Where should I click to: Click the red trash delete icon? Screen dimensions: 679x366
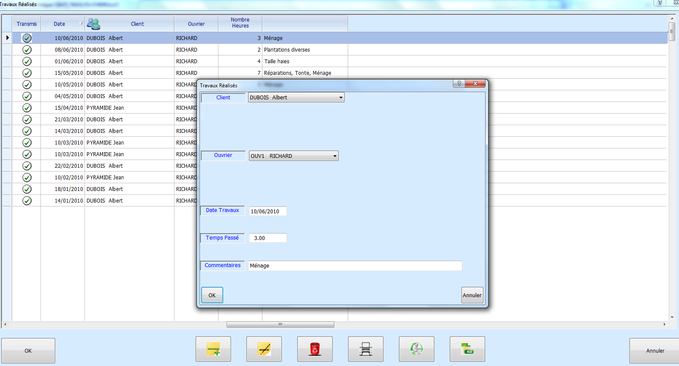(315, 349)
